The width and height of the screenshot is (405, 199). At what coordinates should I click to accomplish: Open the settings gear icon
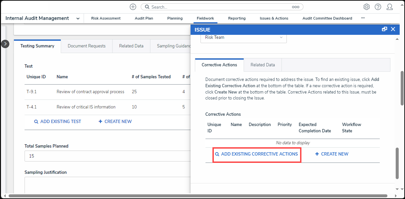pyautogui.click(x=366, y=7)
